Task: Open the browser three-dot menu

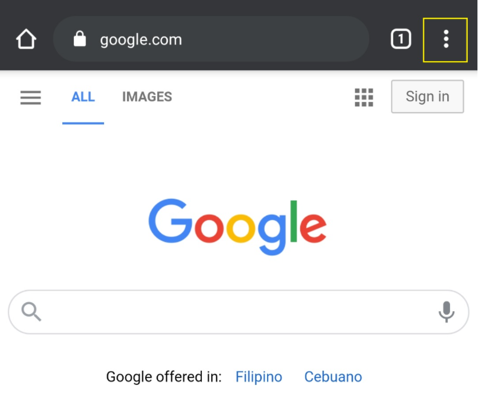Action: [x=446, y=39]
